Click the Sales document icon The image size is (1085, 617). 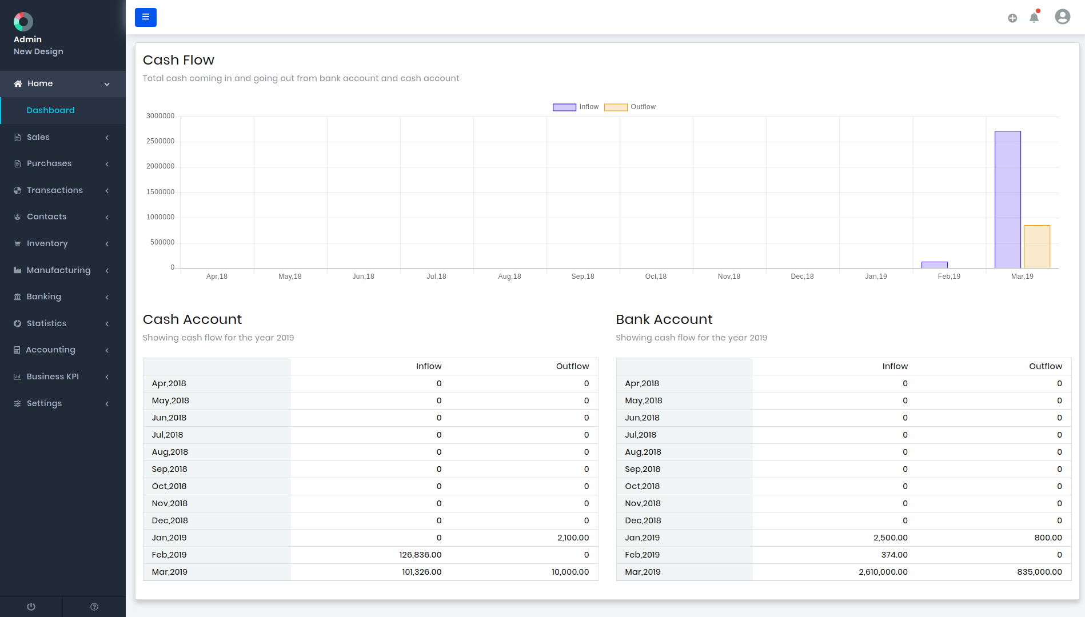coord(17,138)
